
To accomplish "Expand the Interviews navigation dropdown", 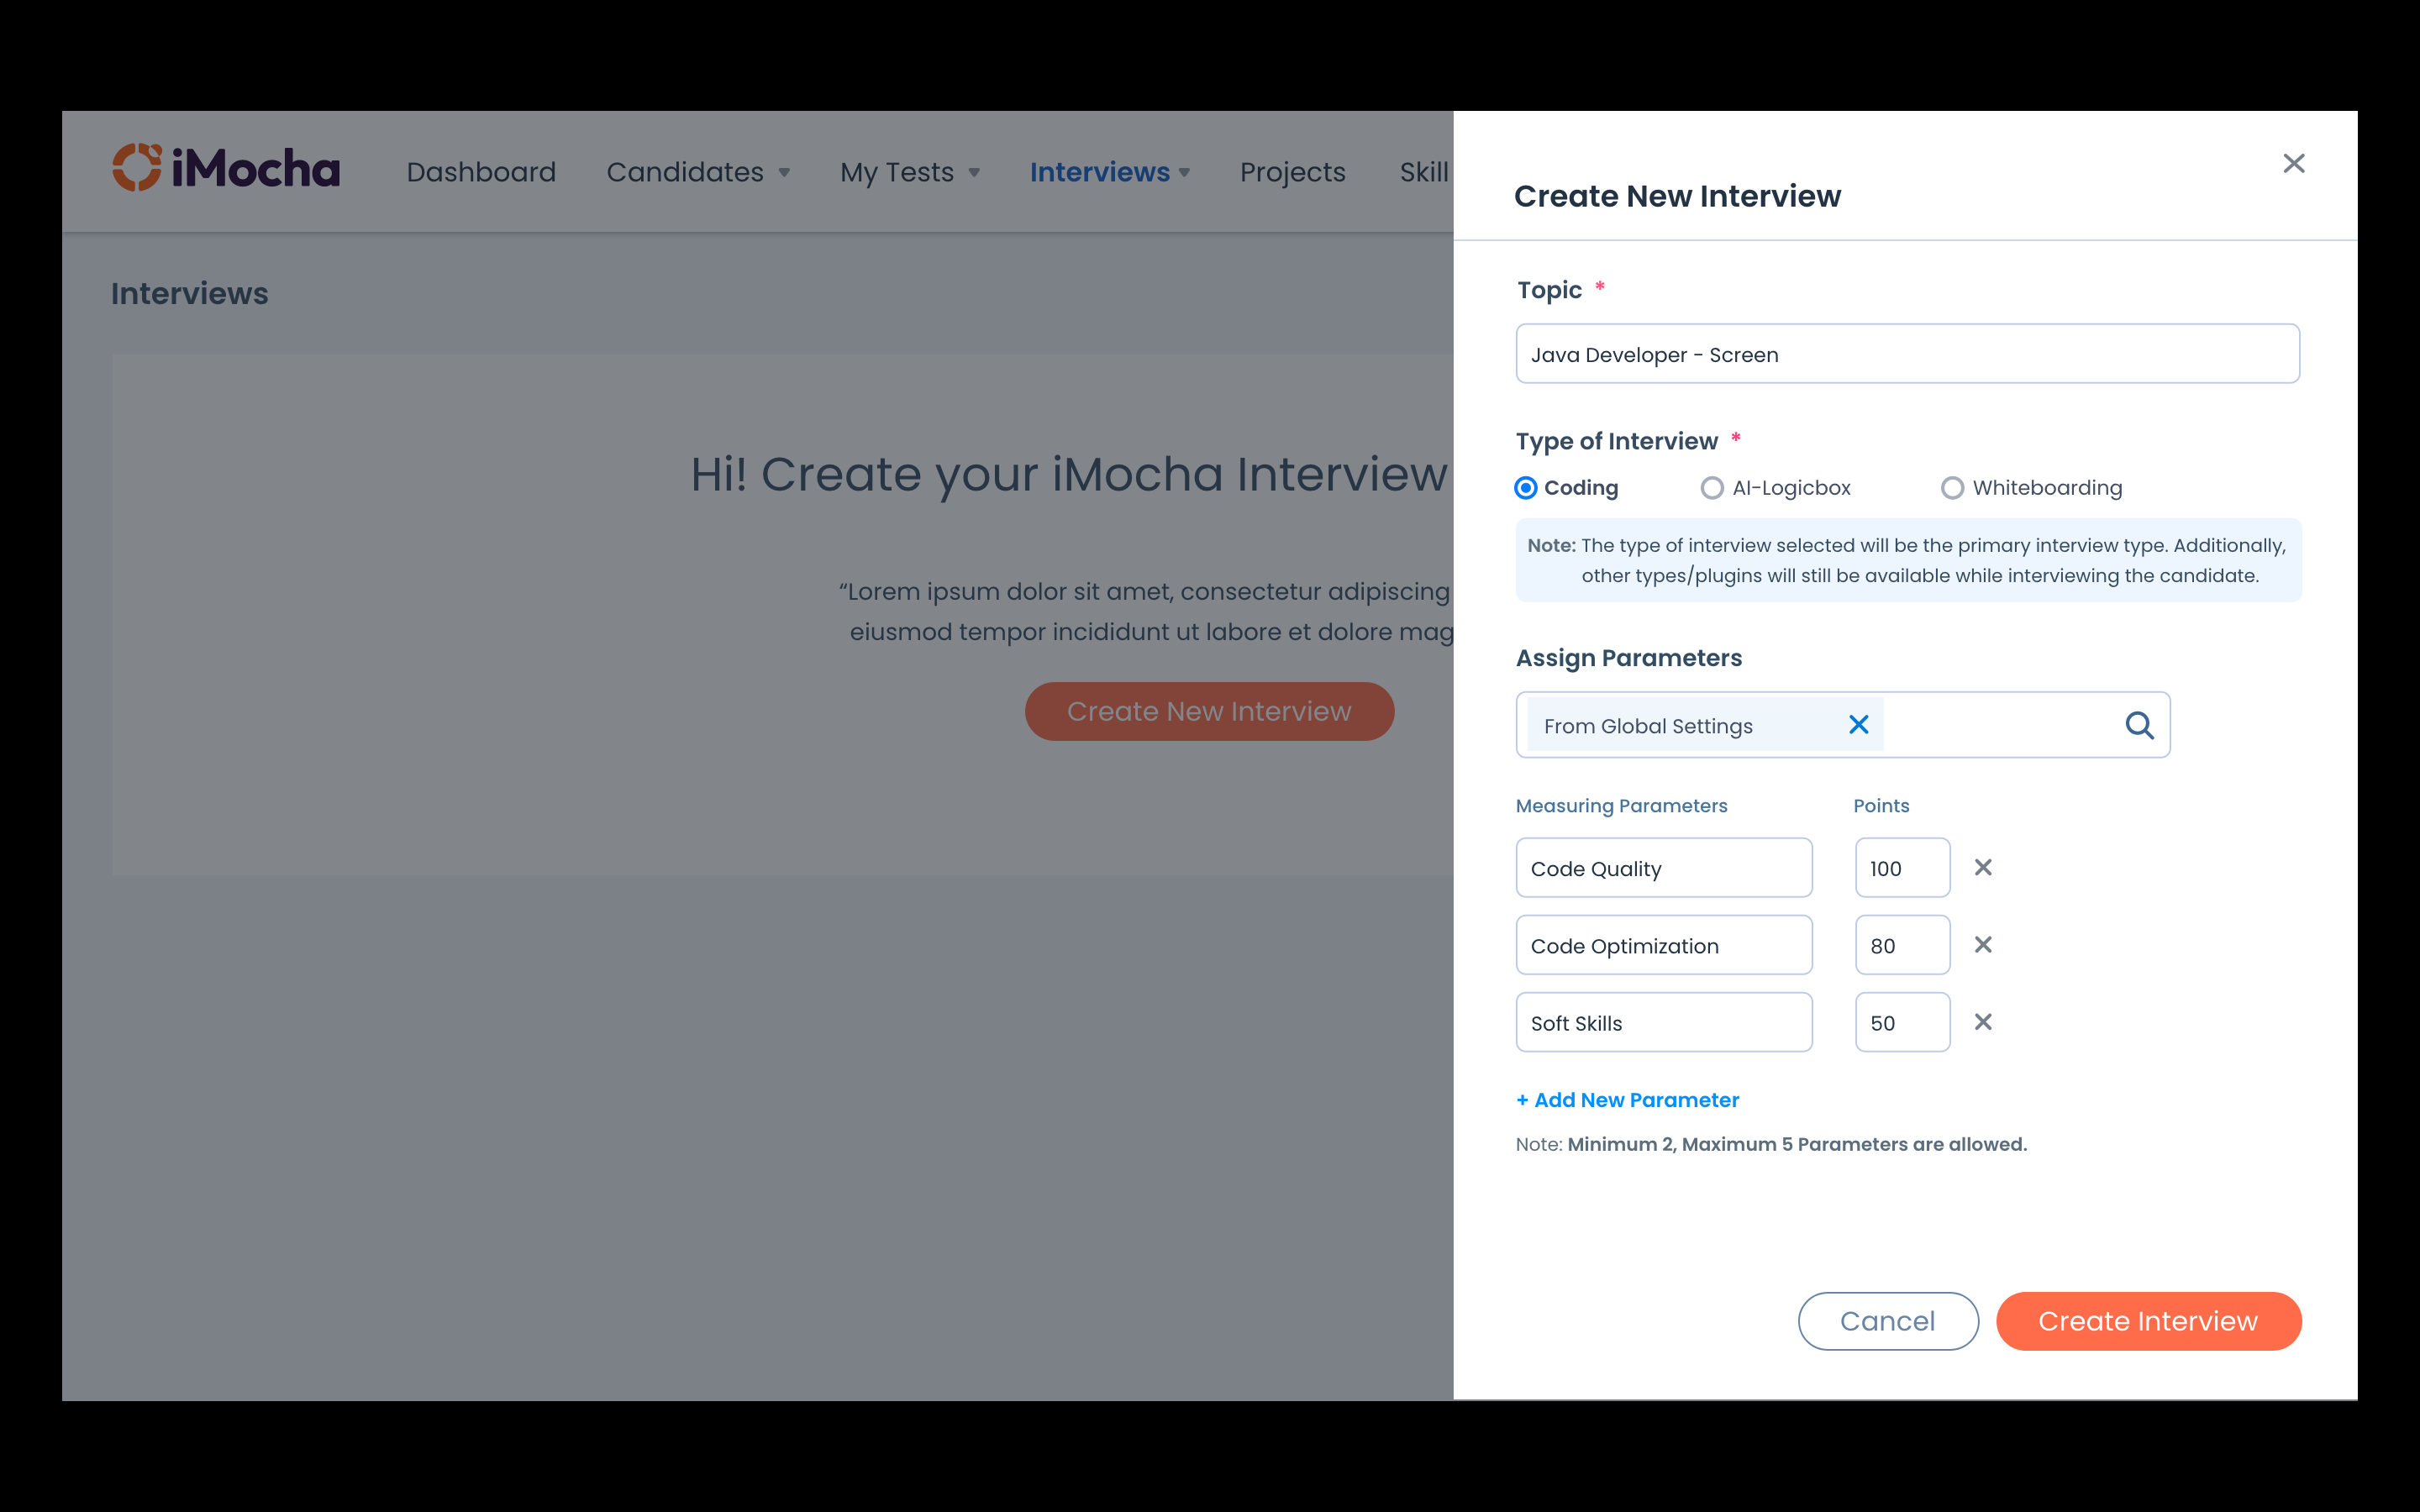I will click(1109, 172).
